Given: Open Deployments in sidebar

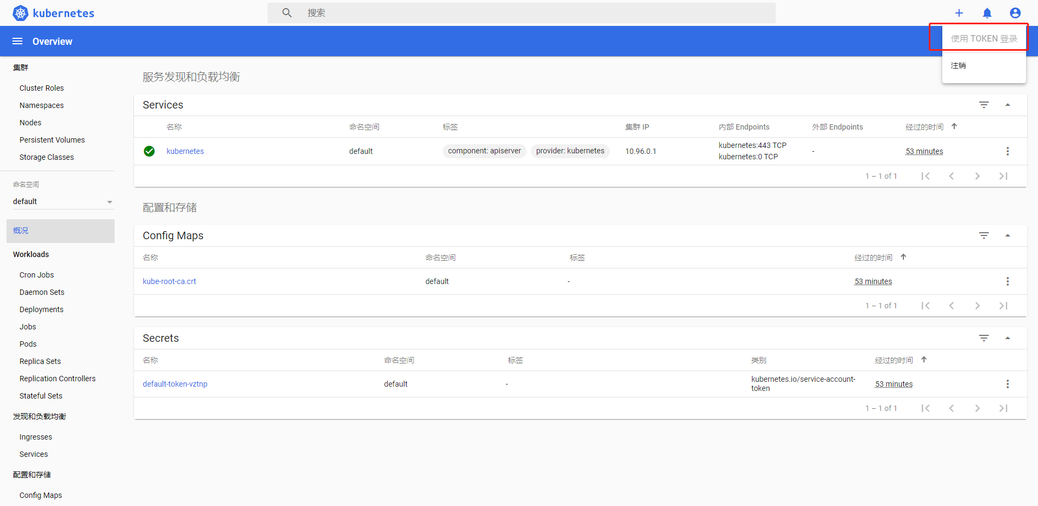Looking at the screenshot, I should pyautogui.click(x=42, y=309).
